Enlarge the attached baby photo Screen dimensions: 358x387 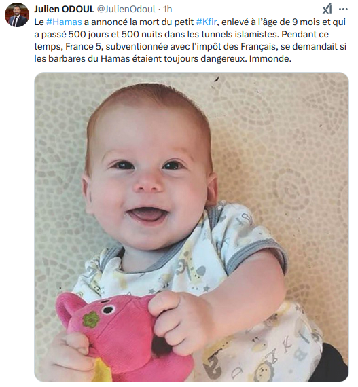(192, 227)
